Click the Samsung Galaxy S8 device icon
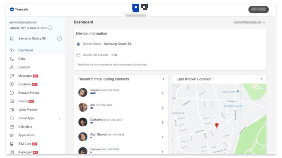 [x=12, y=39]
